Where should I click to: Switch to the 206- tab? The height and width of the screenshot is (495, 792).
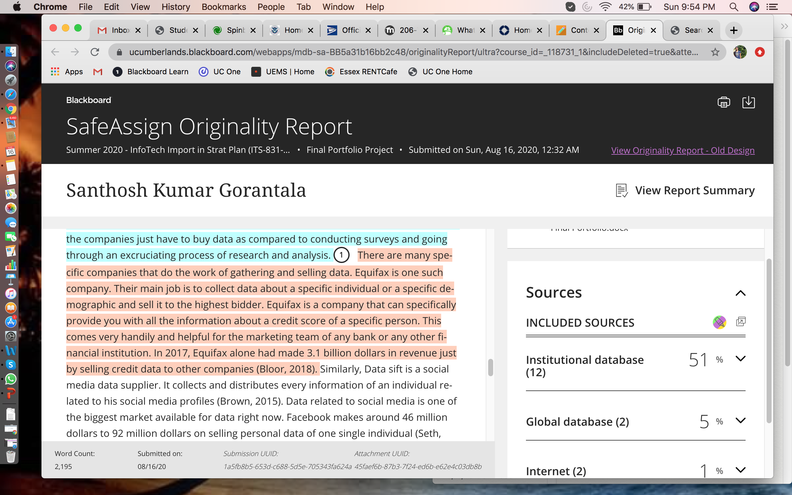(x=406, y=30)
